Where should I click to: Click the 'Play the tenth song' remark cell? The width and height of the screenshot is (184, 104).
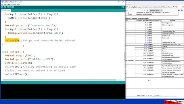pos(167,55)
